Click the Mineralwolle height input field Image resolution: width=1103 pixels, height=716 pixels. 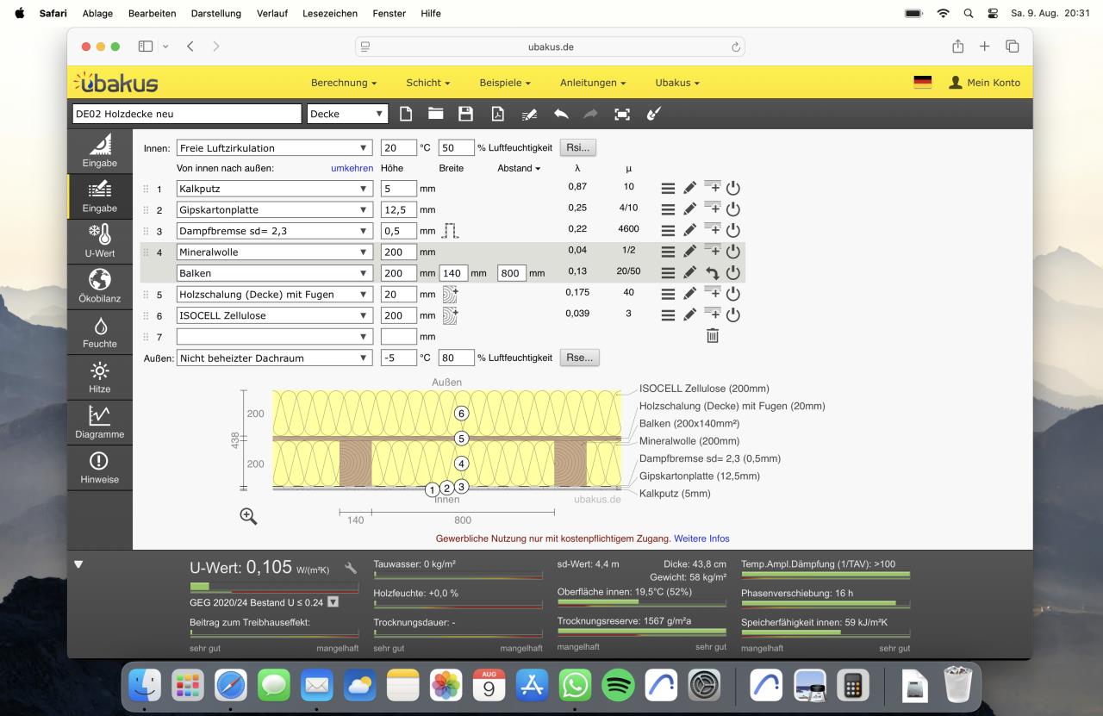[398, 252]
